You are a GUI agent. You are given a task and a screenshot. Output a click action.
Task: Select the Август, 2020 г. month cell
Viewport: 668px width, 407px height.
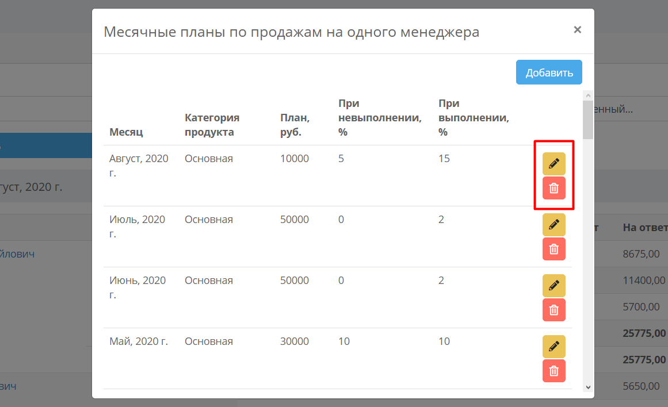pos(139,166)
